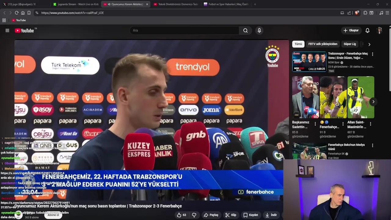
Task: Open options for Trabzonspor - Fenerbahçe Maç Sonu
Action: 372,54
